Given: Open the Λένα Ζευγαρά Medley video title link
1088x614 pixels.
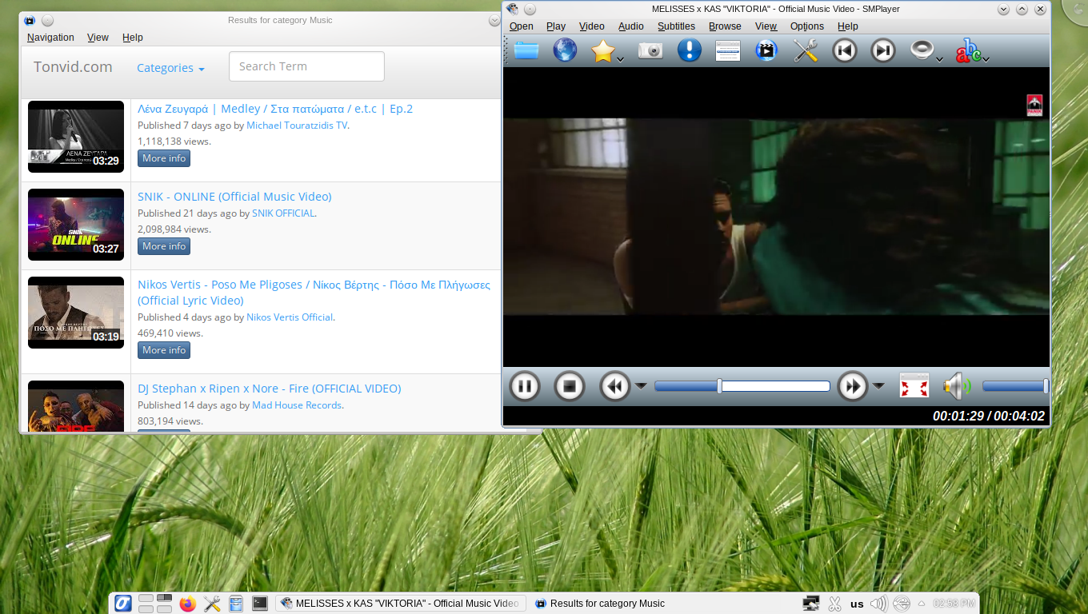Looking at the screenshot, I should pyautogui.click(x=275, y=109).
